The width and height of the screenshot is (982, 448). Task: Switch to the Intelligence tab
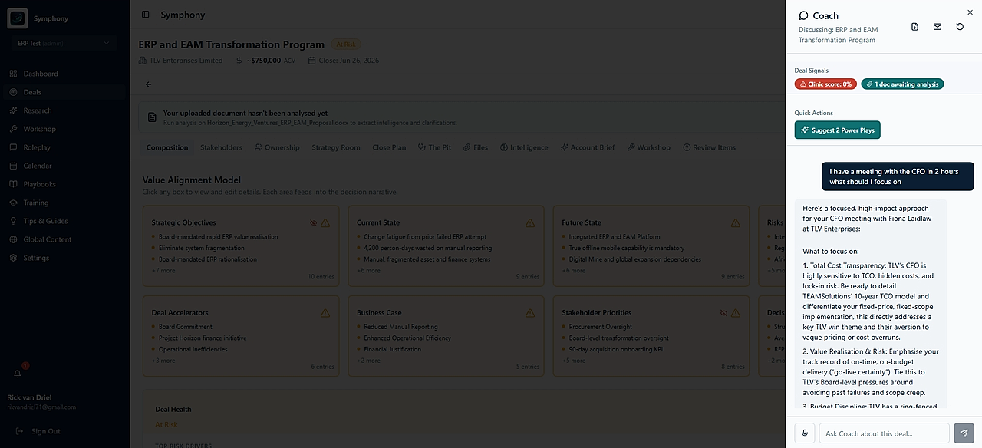click(x=524, y=147)
